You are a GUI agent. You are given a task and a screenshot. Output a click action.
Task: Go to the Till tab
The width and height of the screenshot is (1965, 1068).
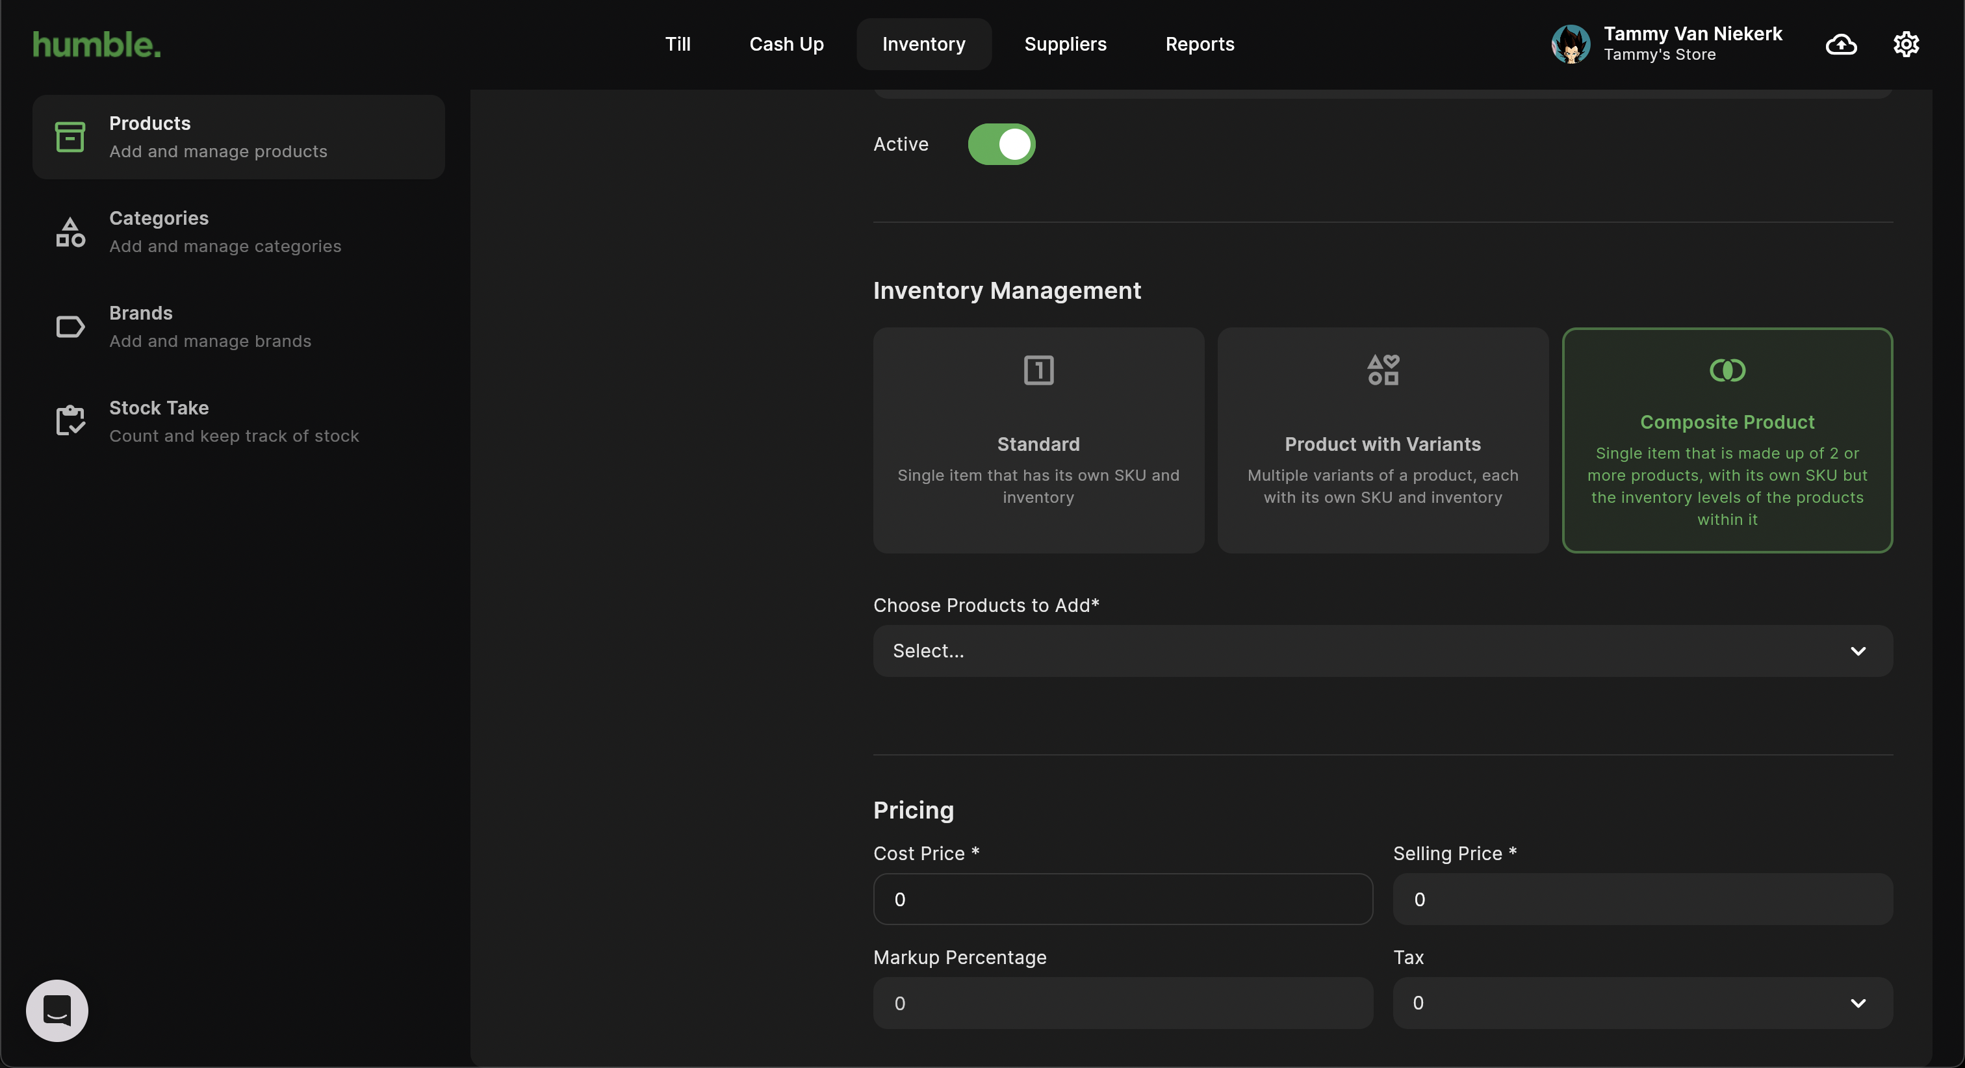[x=677, y=44]
